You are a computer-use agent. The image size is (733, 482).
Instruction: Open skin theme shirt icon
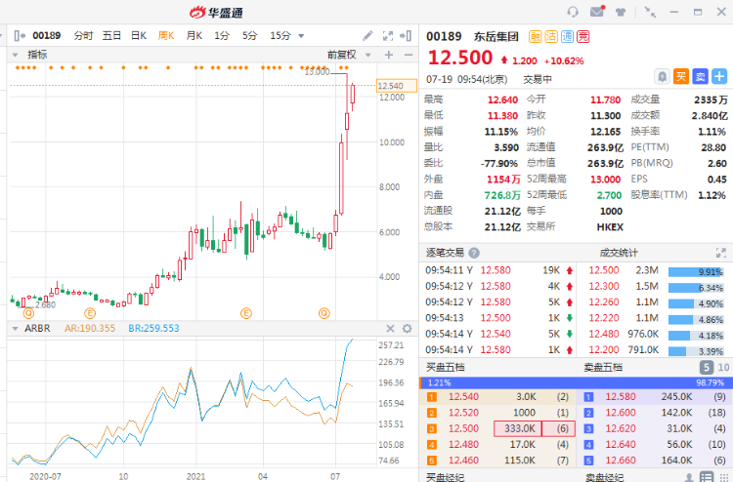[x=621, y=12]
